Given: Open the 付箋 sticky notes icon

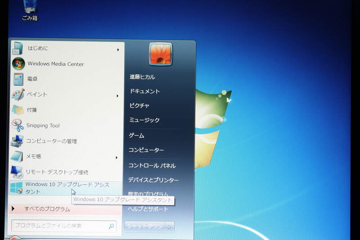Looking at the screenshot, I should 18,110.
